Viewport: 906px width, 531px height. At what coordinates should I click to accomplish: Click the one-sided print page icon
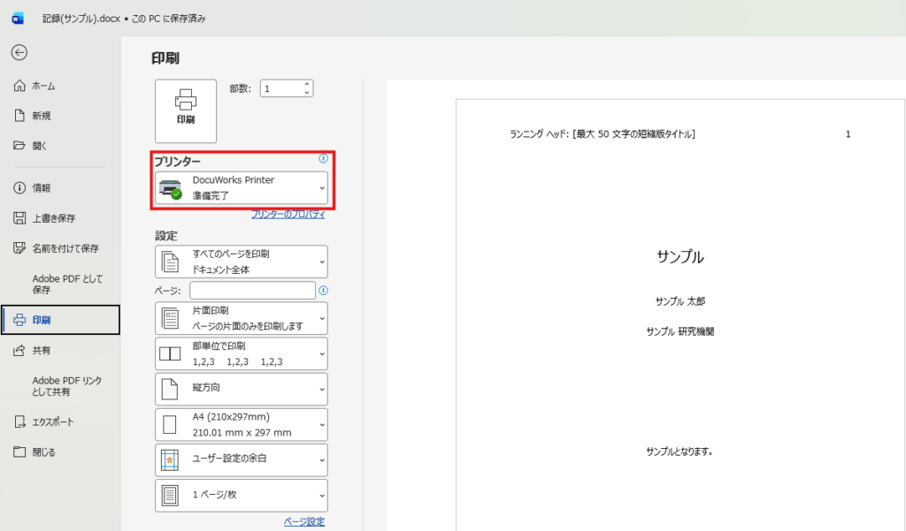(x=170, y=319)
